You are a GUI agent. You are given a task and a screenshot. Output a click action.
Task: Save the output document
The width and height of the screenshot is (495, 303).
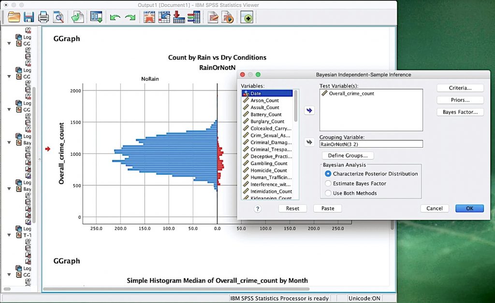[x=28, y=17]
